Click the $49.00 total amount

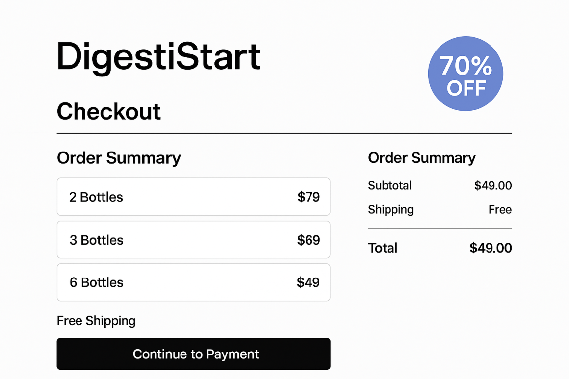point(491,248)
